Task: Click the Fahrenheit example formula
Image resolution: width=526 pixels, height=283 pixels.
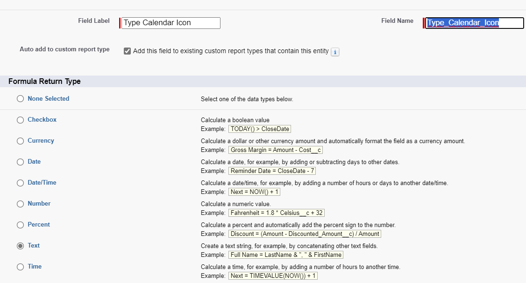Action: click(x=277, y=213)
